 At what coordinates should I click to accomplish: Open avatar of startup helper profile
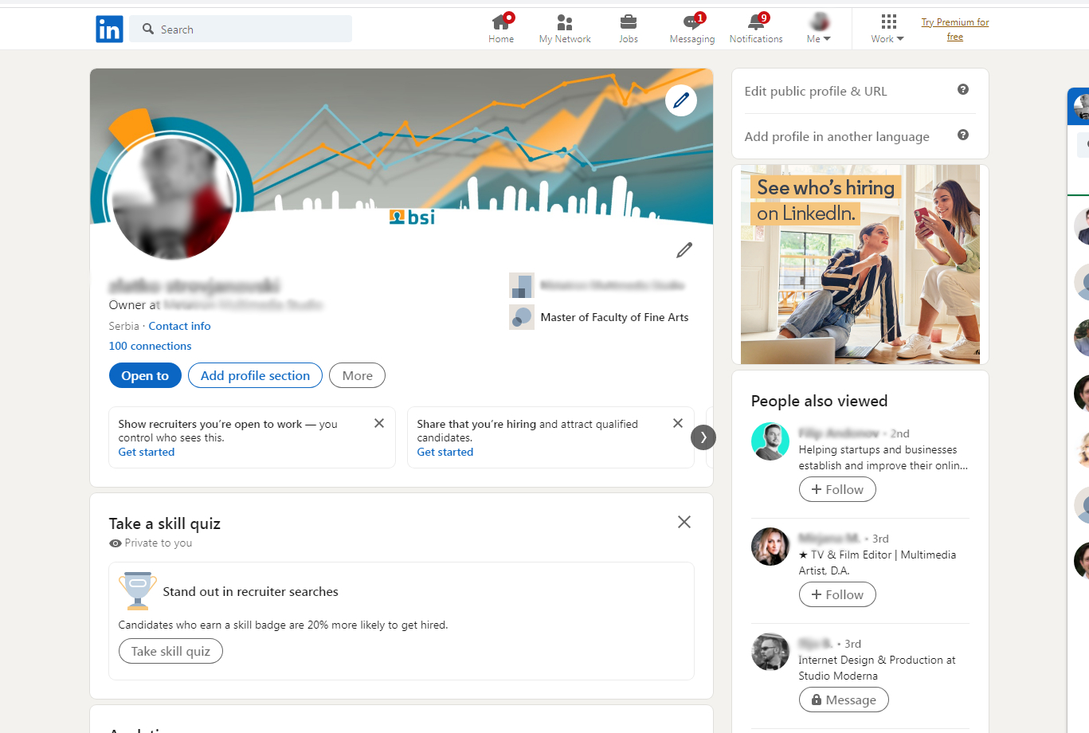tap(770, 441)
